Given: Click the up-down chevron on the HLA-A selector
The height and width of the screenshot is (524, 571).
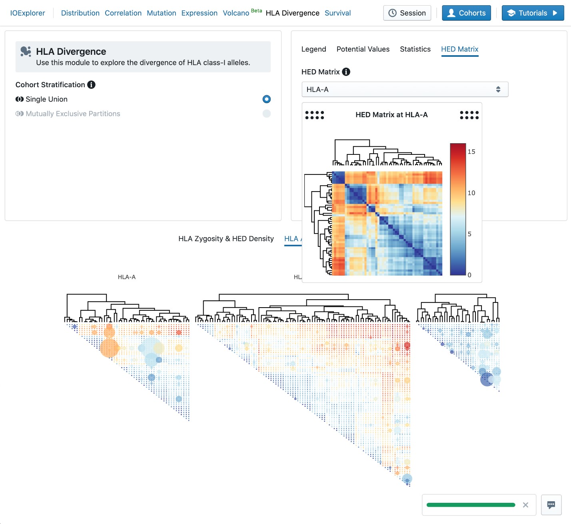Looking at the screenshot, I should pyautogui.click(x=498, y=89).
